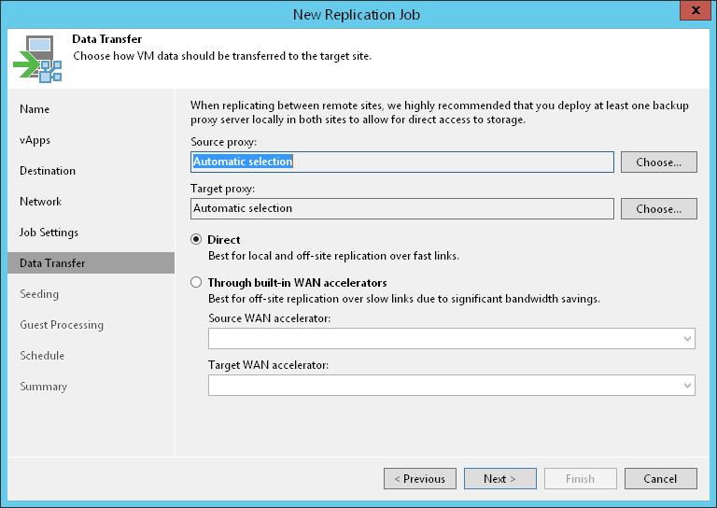Cancel the New Replication Job wizard
Viewport: 717px width, 508px height.
click(660, 478)
